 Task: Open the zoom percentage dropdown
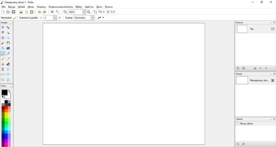(84, 12)
